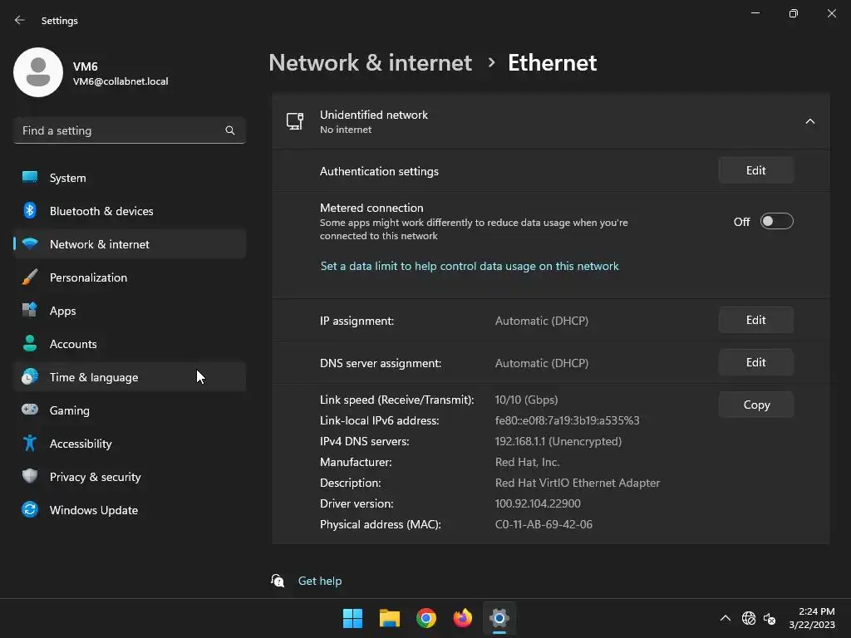Toggle the Metered connection switch
The image size is (851, 638).
tap(776, 222)
